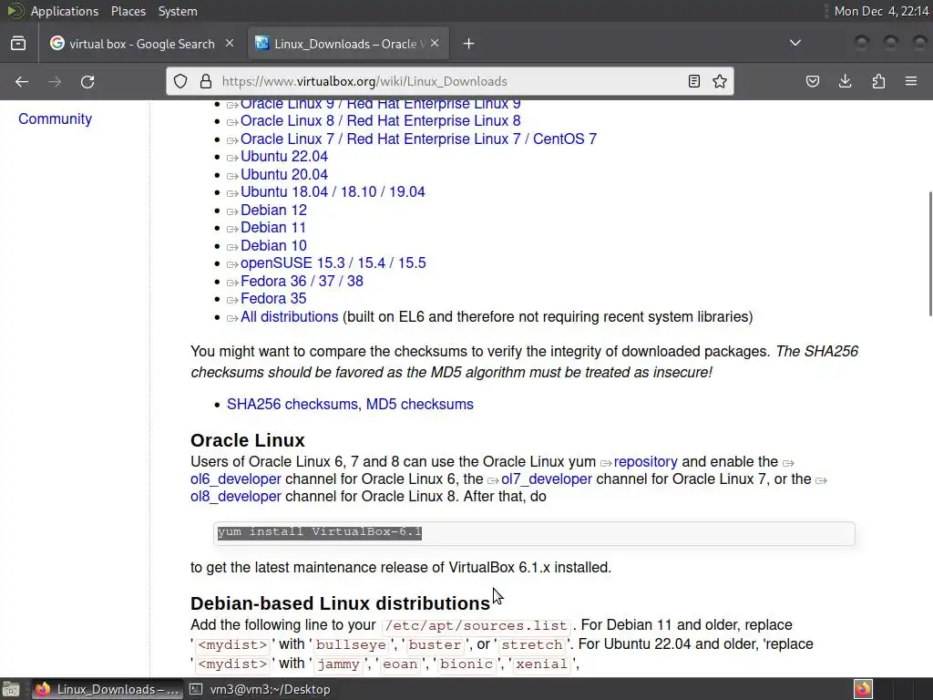The height and width of the screenshot is (700, 933).
Task: Open the Firefox hamburger menu
Action: [x=911, y=81]
